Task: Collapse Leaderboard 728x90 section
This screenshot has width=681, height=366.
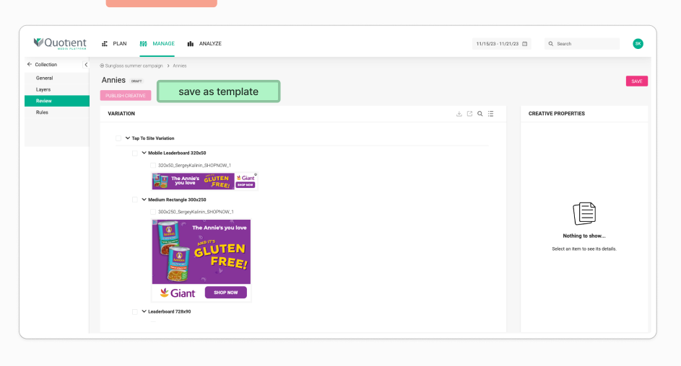Action: click(x=144, y=311)
